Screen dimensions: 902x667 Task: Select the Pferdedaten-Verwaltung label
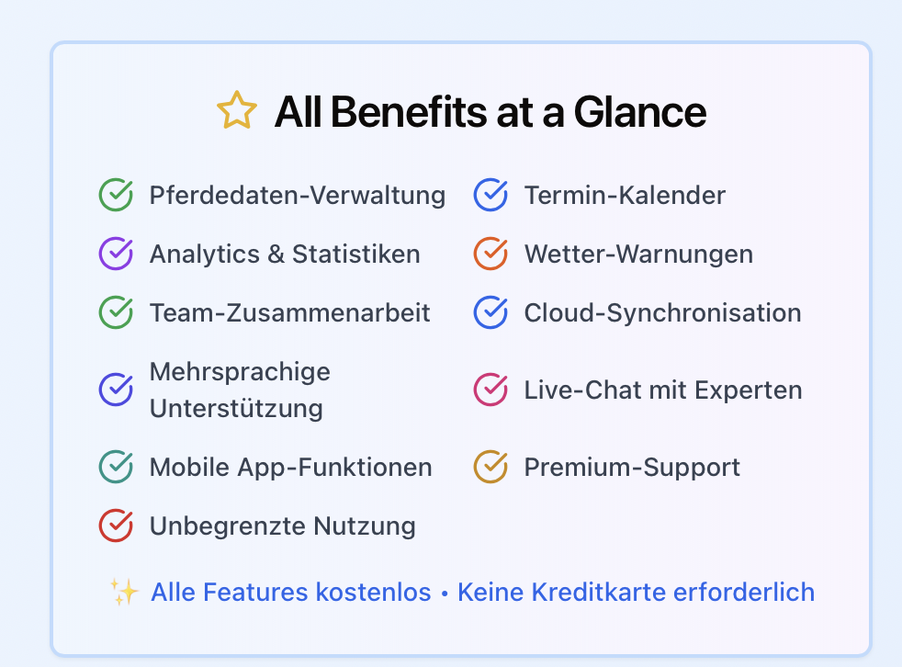click(x=298, y=196)
